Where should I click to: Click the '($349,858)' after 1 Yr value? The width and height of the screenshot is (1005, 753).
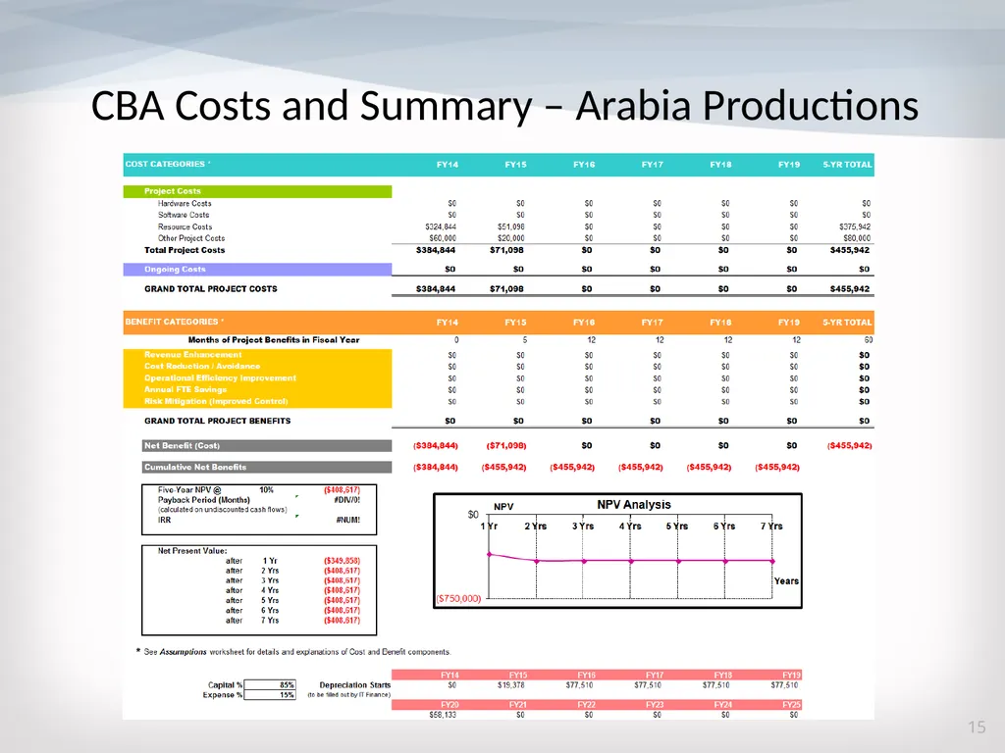click(x=342, y=561)
